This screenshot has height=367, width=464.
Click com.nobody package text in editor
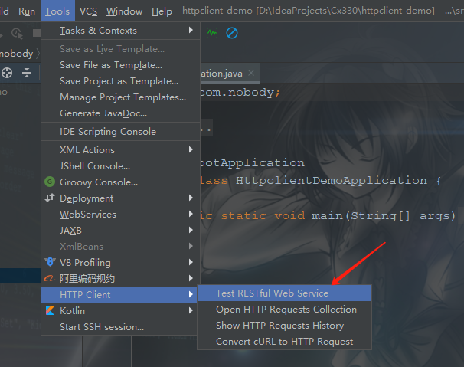(237, 93)
